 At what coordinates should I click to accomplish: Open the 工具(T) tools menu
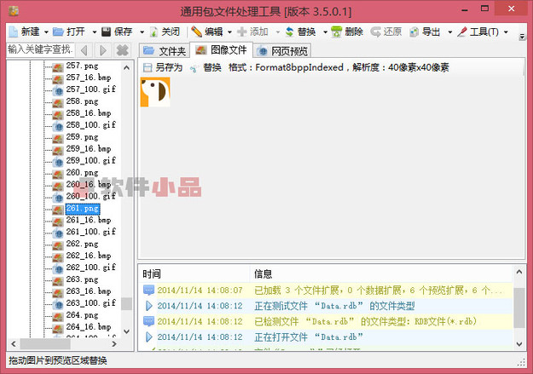[483, 32]
